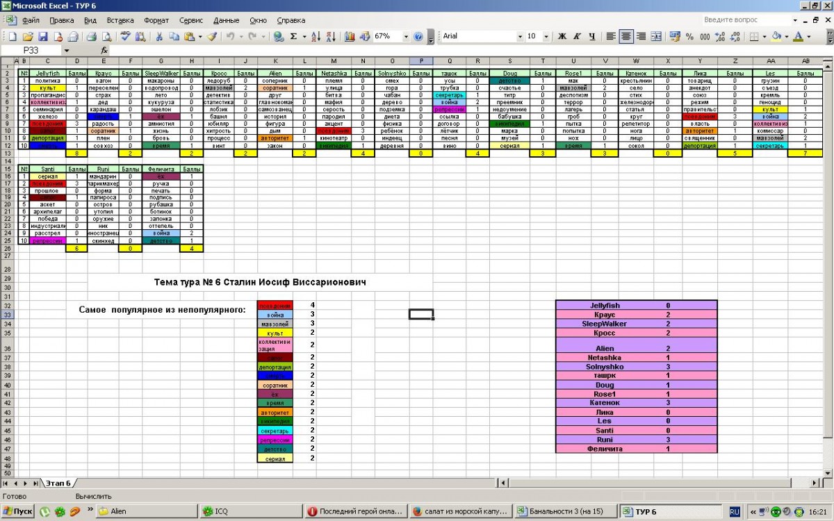This screenshot has height=521, width=834.
Task: Toggle bold formatting (Ж button)
Action: tap(562, 36)
